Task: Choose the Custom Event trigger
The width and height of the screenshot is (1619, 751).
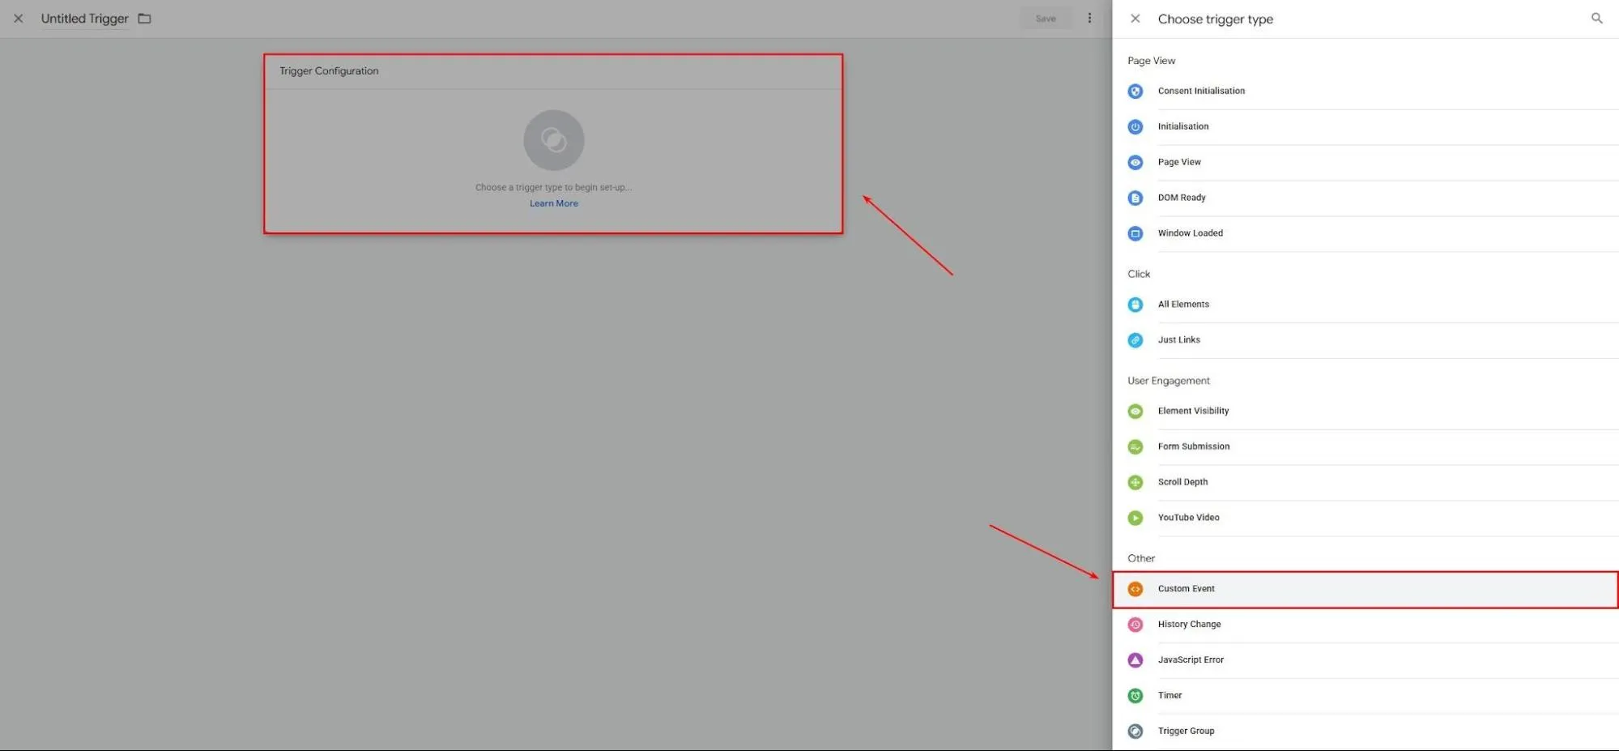Action: click(x=1365, y=590)
